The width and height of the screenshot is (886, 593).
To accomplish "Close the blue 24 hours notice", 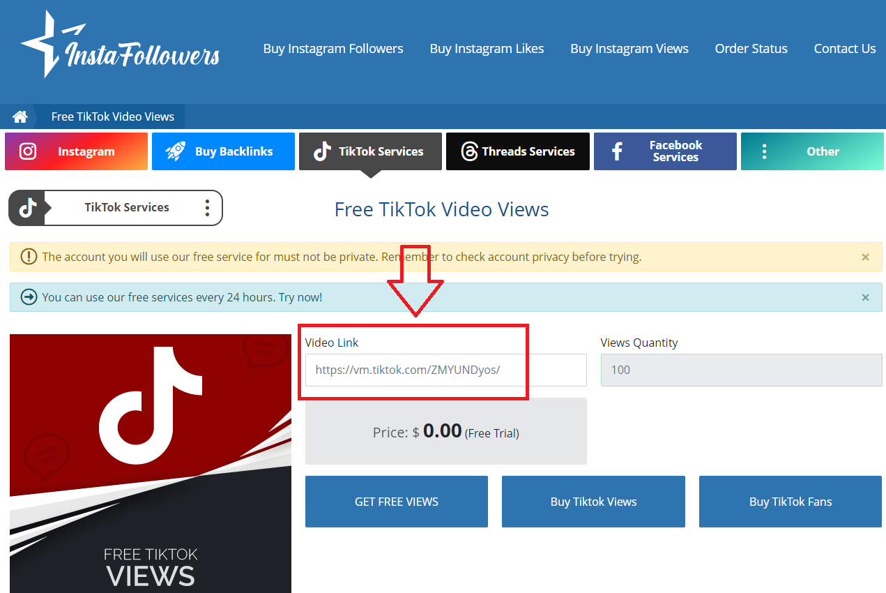I will [x=865, y=297].
